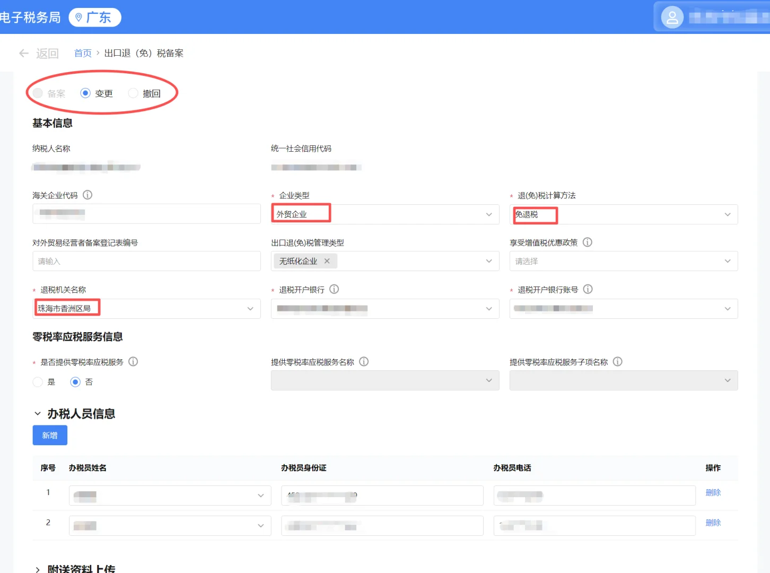
Task: Open the 退税机关名称 dropdown
Action: (x=250, y=308)
